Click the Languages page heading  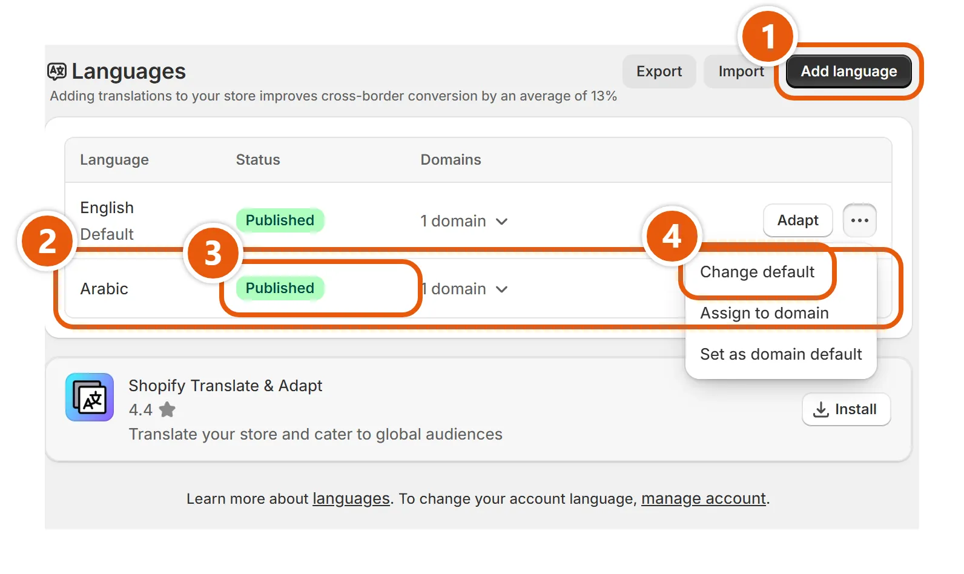[x=128, y=71]
